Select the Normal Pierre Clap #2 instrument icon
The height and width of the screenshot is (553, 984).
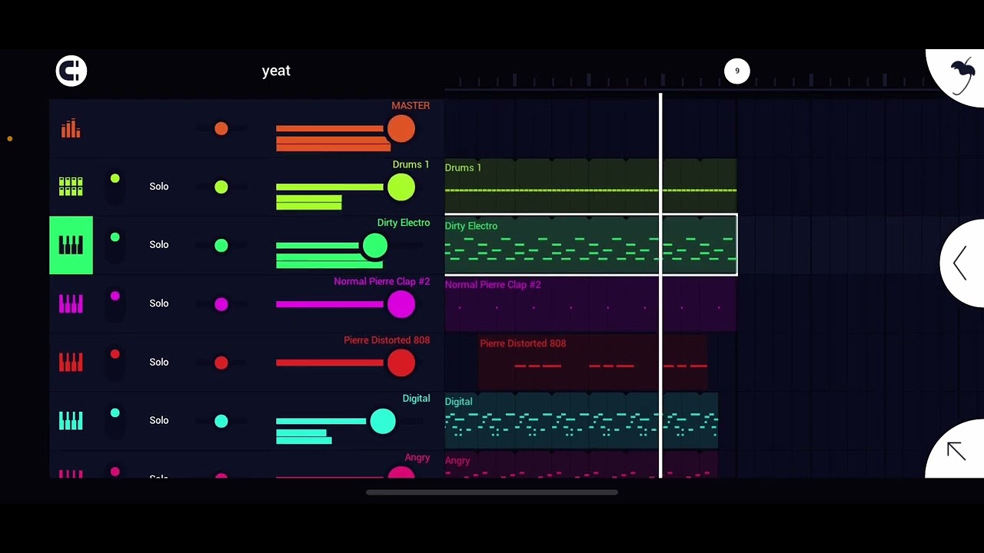pos(71,303)
